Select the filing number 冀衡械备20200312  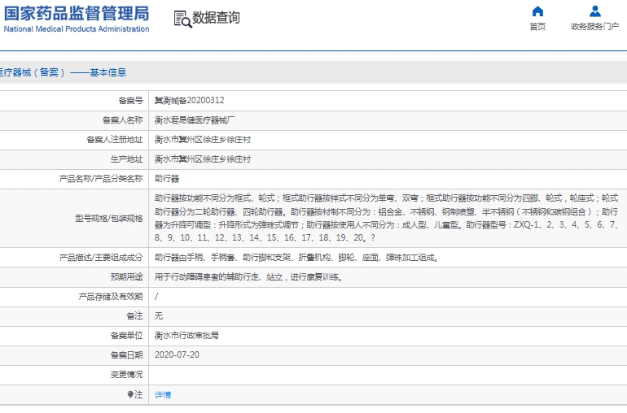pos(189,100)
